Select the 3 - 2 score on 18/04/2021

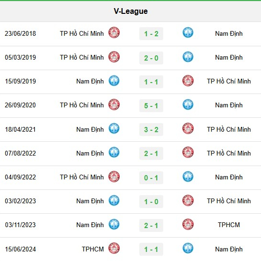pos(151,129)
